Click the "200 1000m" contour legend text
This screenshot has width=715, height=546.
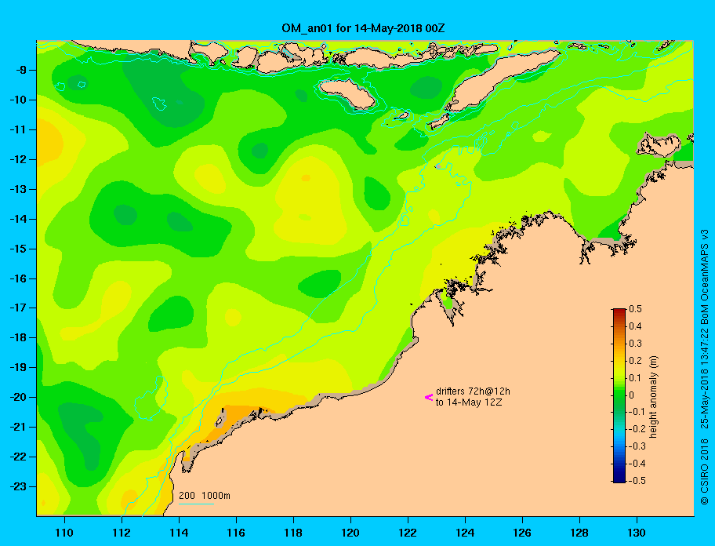click(x=205, y=495)
